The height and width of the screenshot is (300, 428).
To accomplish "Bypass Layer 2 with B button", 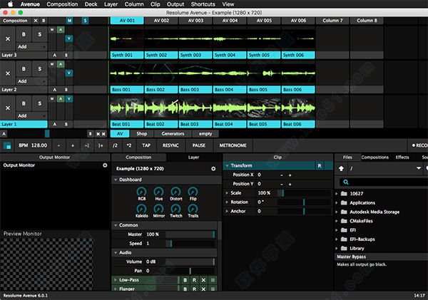I will point(24,69).
